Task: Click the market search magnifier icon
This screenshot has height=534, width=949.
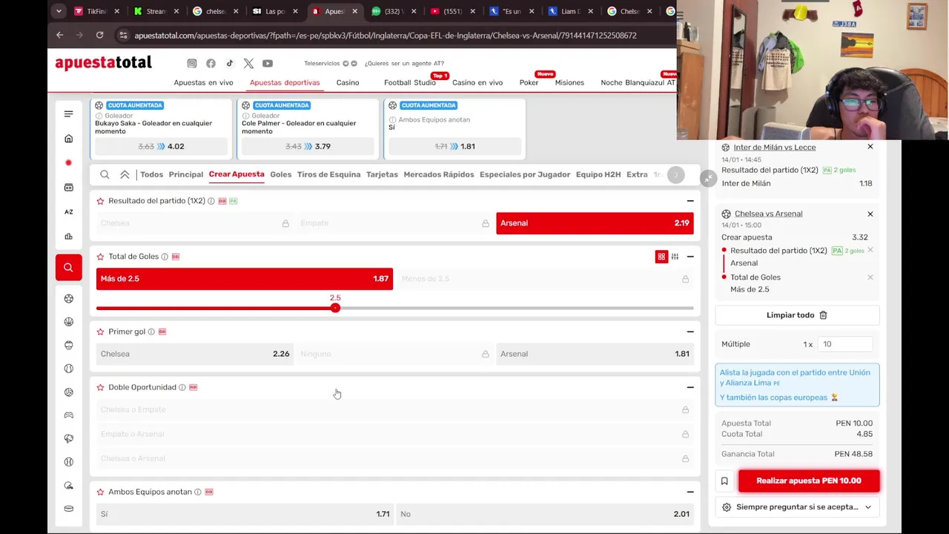Action: coord(105,174)
